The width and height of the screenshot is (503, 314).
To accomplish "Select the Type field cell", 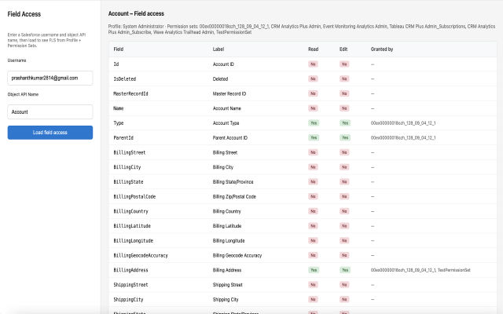I will click(x=119, y=123).
